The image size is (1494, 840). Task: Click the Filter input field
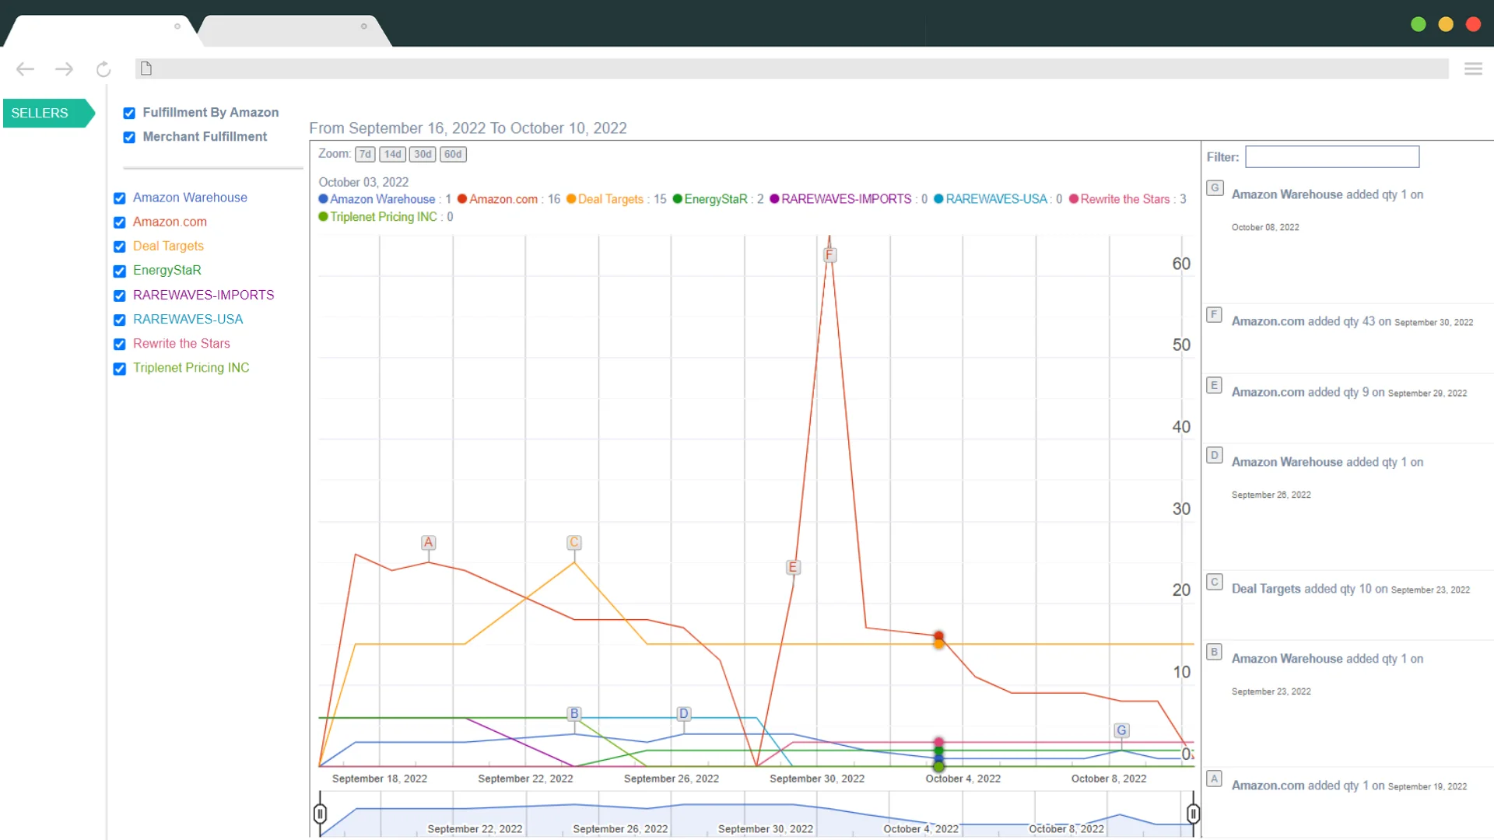[1332, 157]
